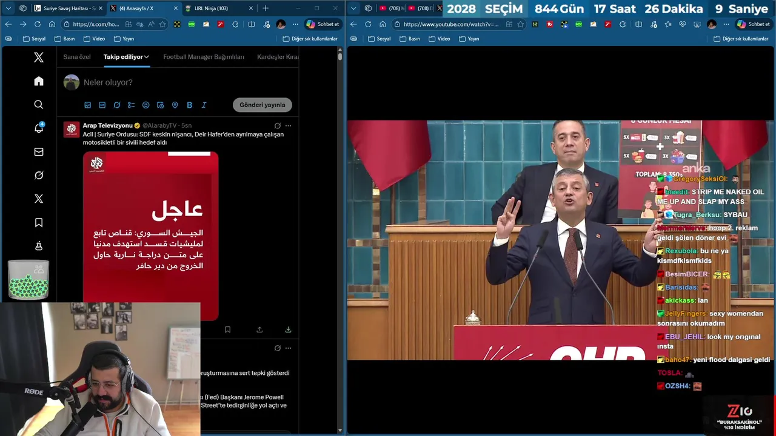Open Arap Televizyonu profile name
The width and height of the screenshot is (776, 436).
107,125
